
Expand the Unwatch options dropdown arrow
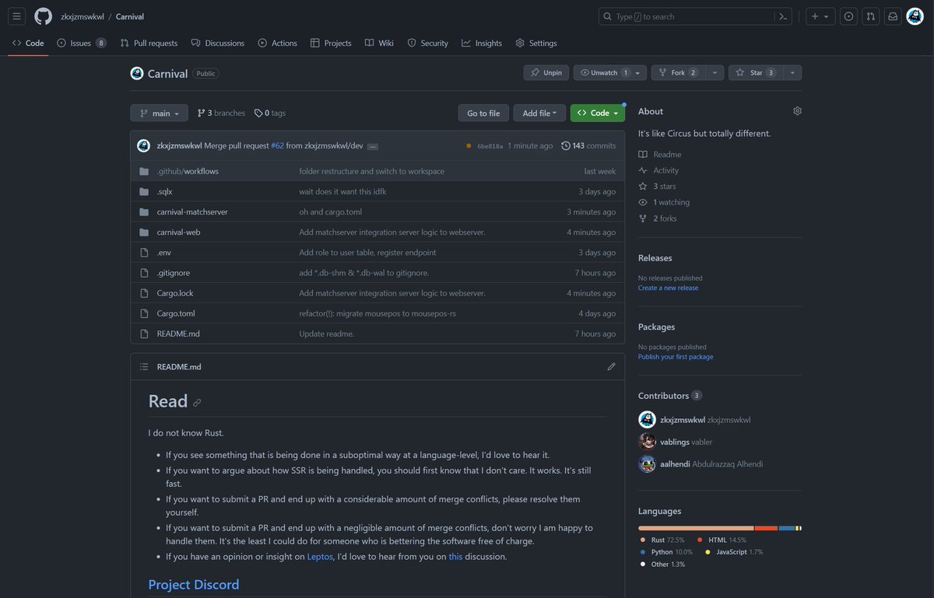[x=638, y=72]
